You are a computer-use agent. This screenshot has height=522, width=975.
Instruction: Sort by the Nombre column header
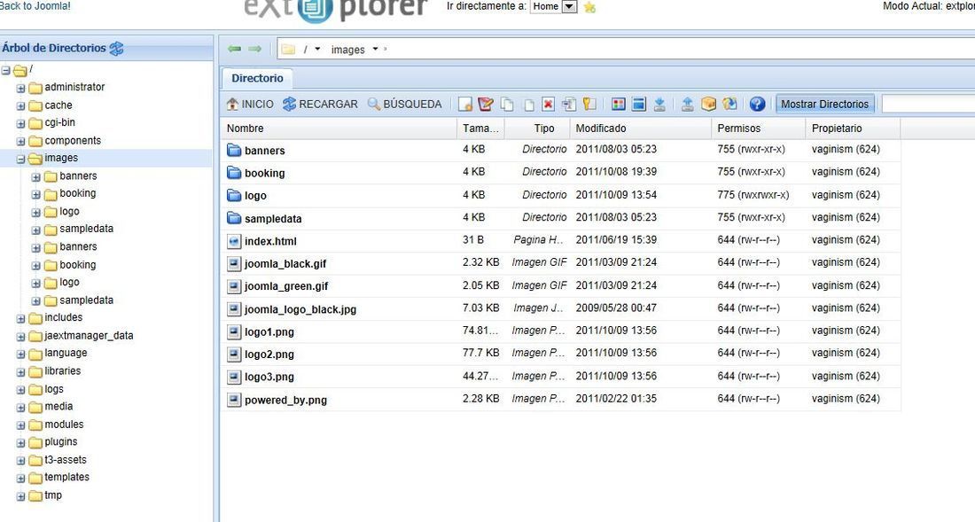(339, 128)
